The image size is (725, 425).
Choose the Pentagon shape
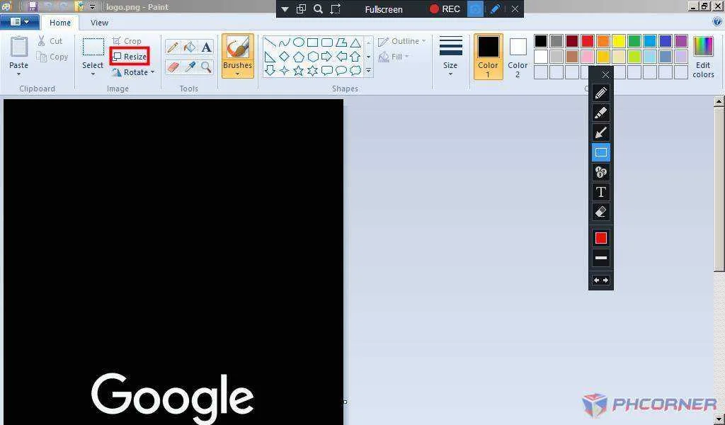299,57
